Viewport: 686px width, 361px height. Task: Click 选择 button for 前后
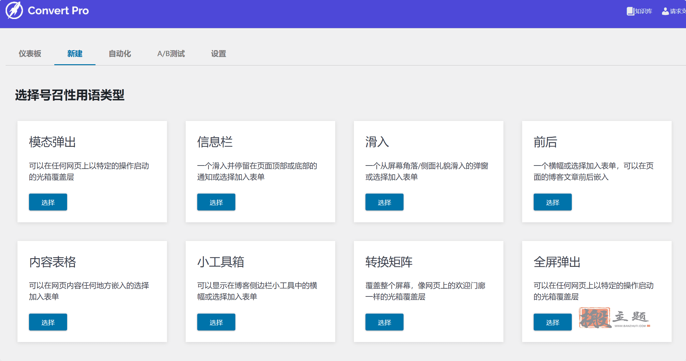tap(553, 202)
